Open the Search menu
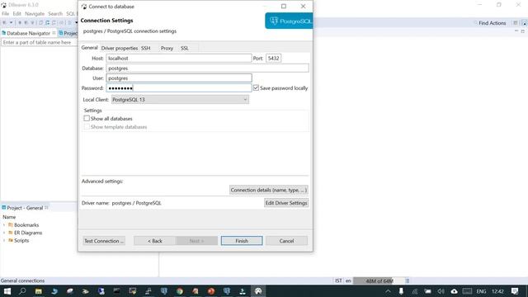 click(55, 14)
